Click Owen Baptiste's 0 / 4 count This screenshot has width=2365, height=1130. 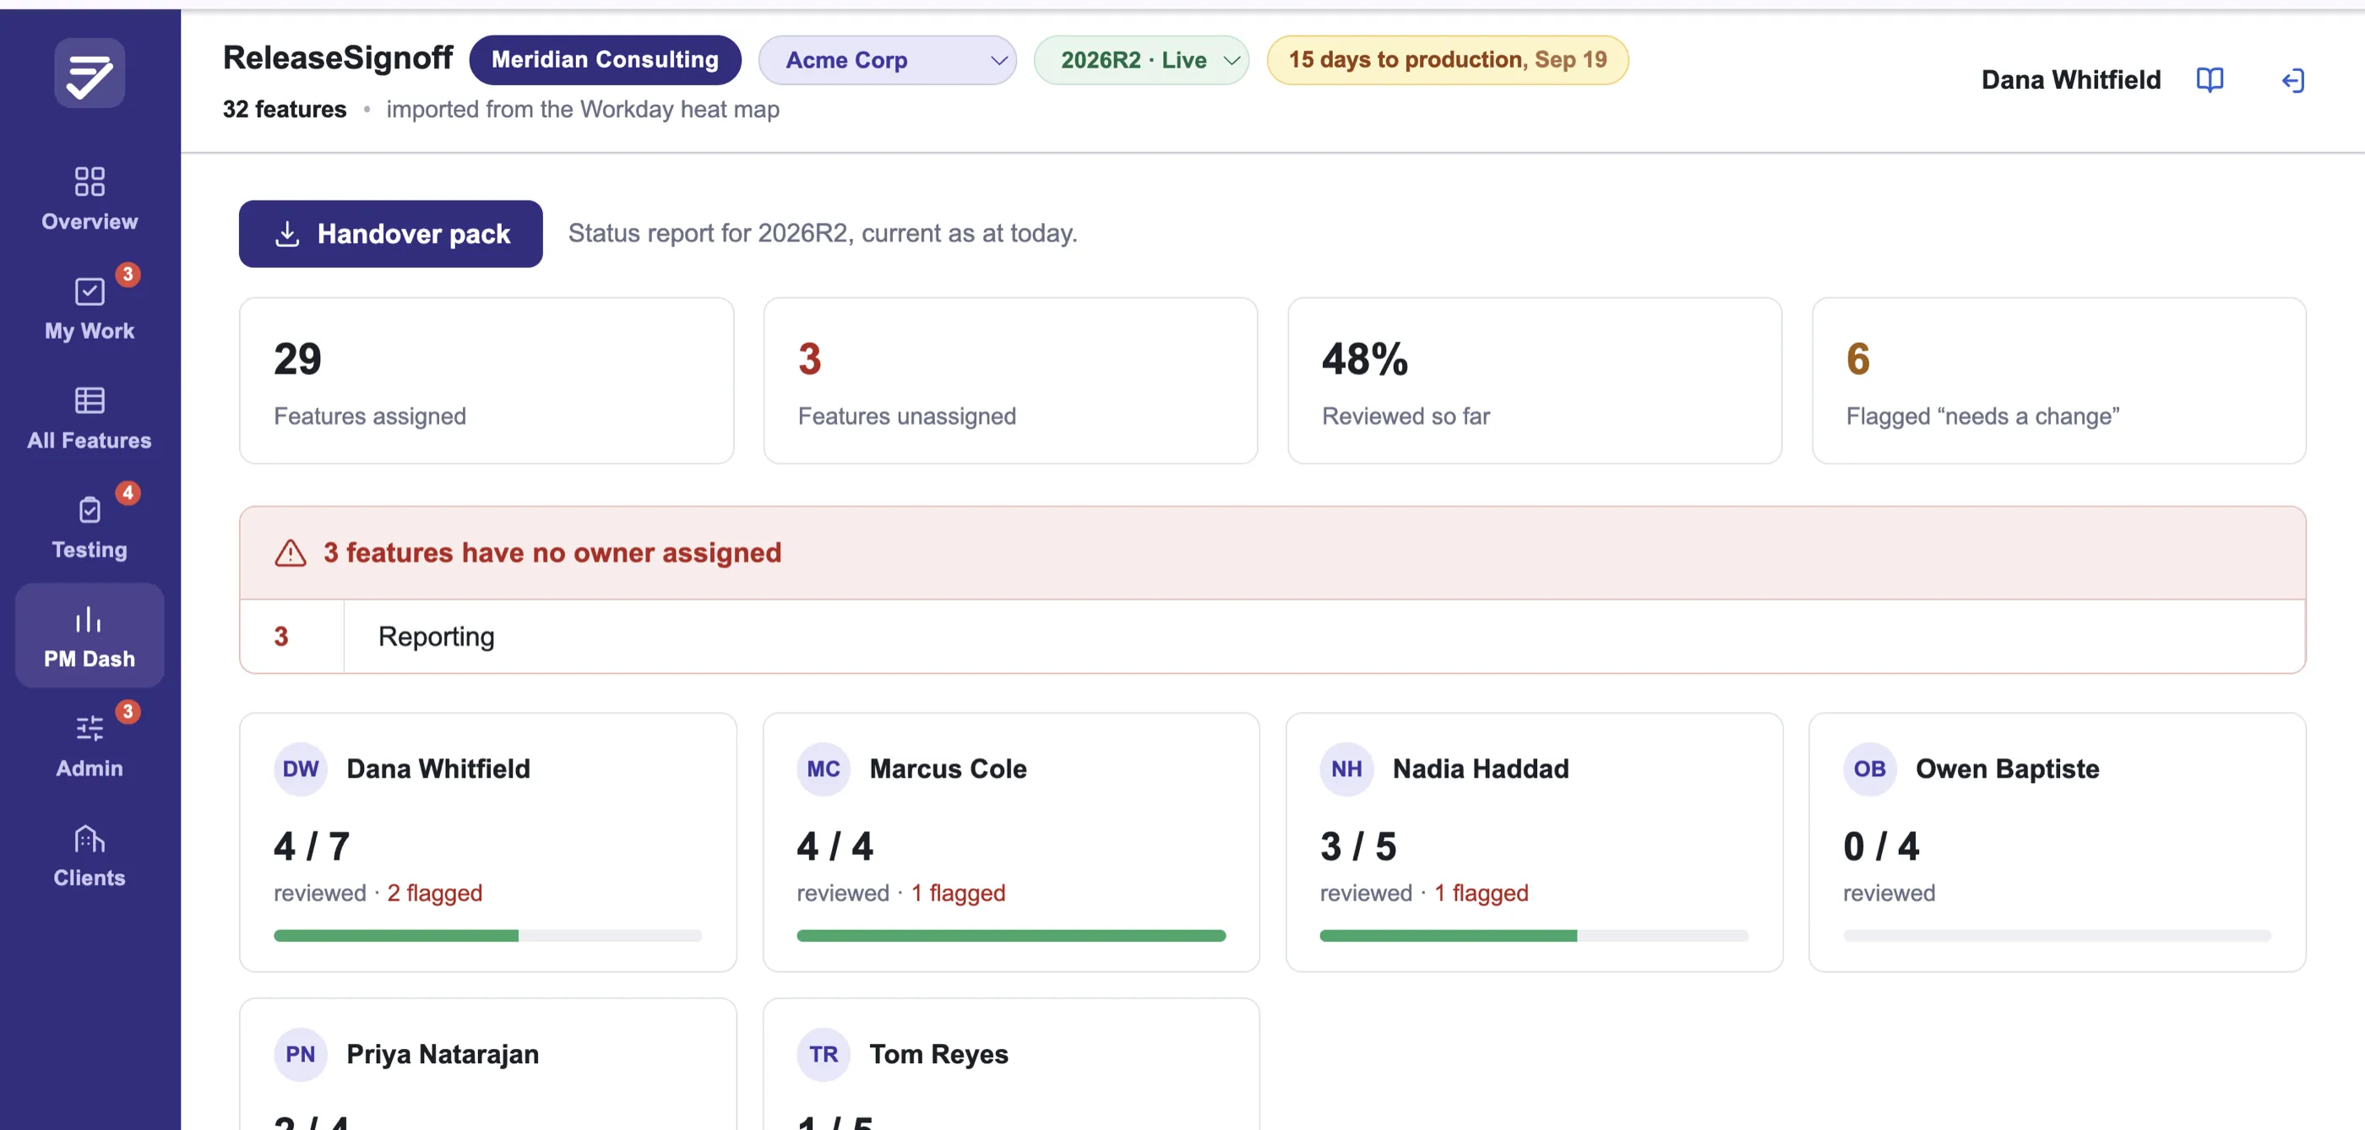click(1881, 845)
